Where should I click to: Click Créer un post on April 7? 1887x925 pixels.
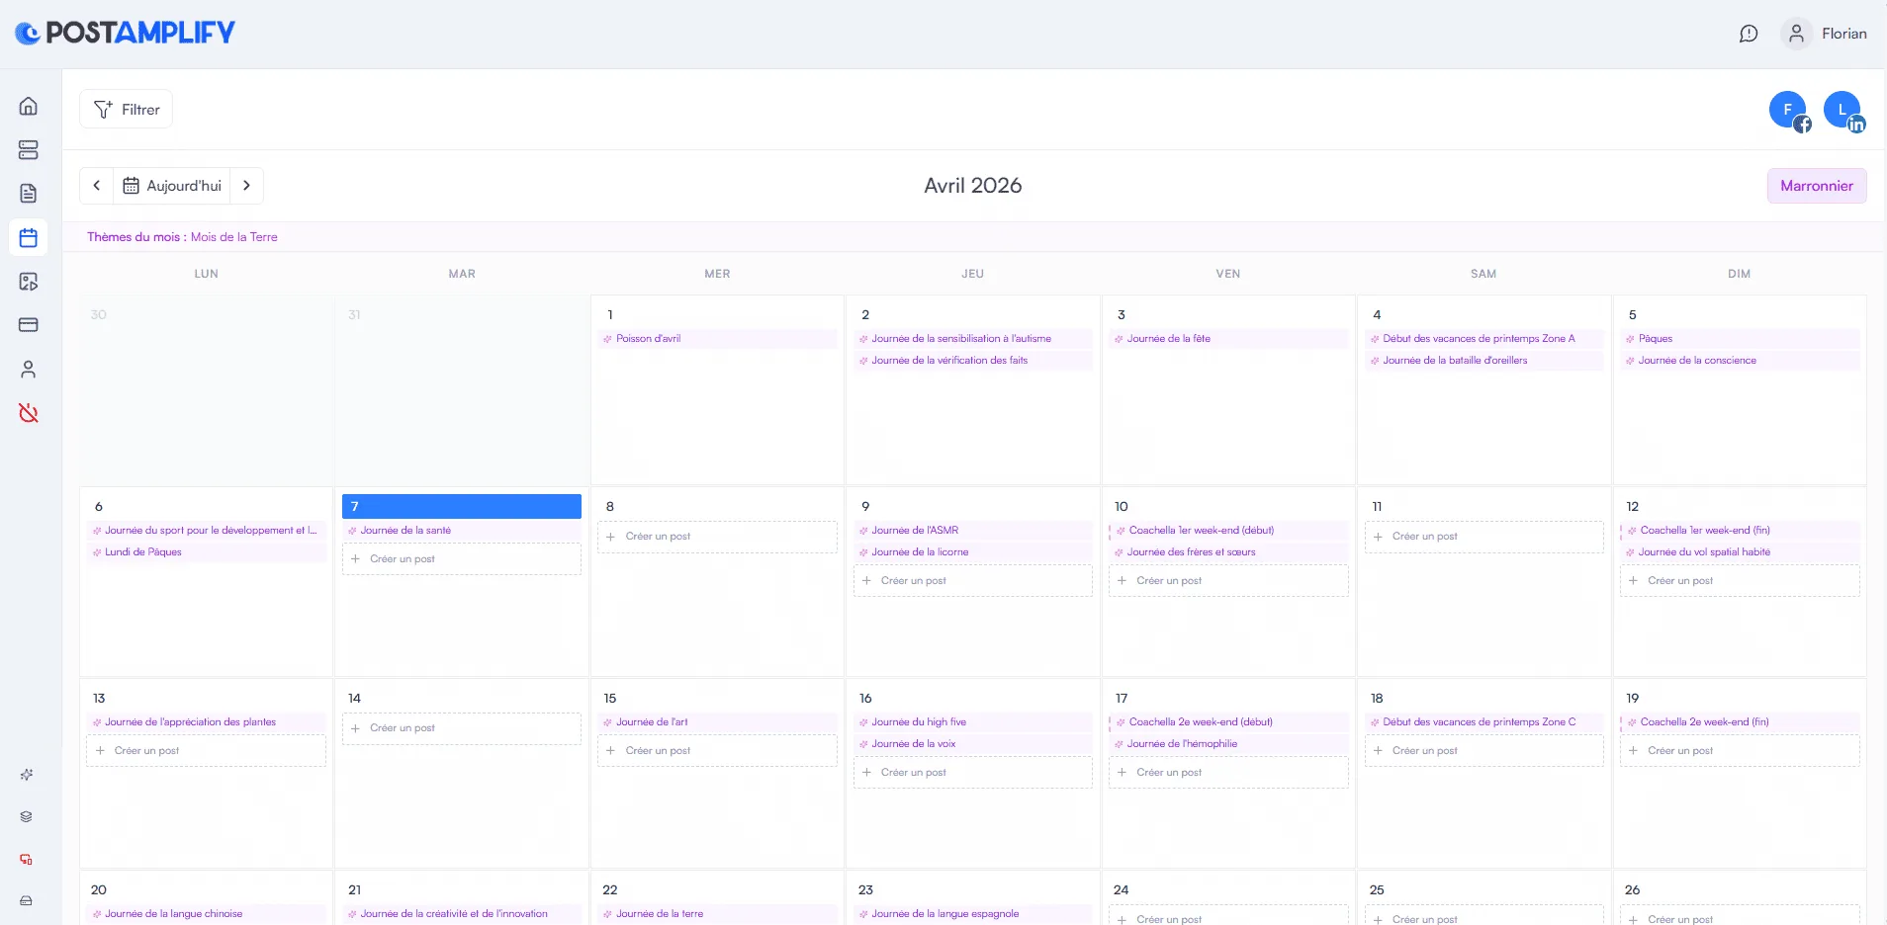462,559
